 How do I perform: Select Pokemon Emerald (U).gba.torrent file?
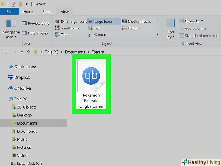pyautogui.click(x=91, y=84)
